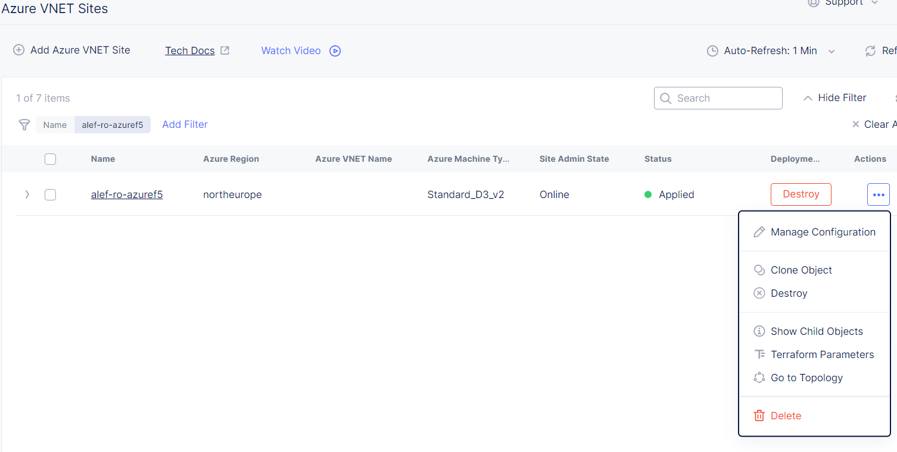The height and width of the screenshot is (452, 897).
Task: Click the Clone Object icon in the menu
Action: click(x=759, y=270)
